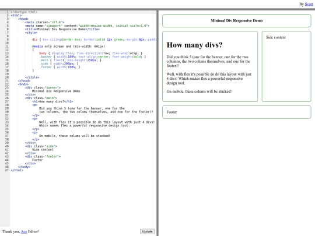Click the preview banner 'Minimal Div Responsive Demo'
315x236 pixels.
237,20
